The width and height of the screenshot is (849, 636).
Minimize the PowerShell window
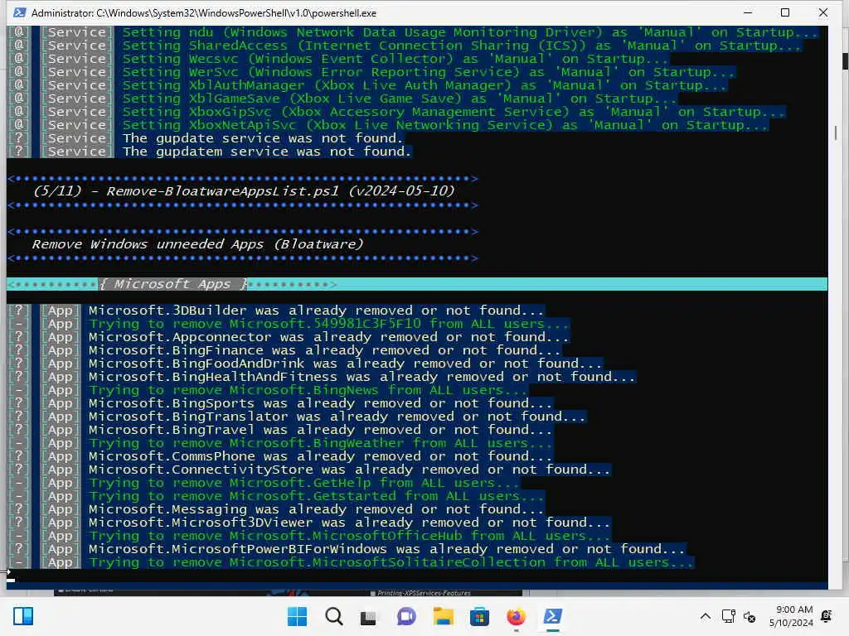[748, 12]
